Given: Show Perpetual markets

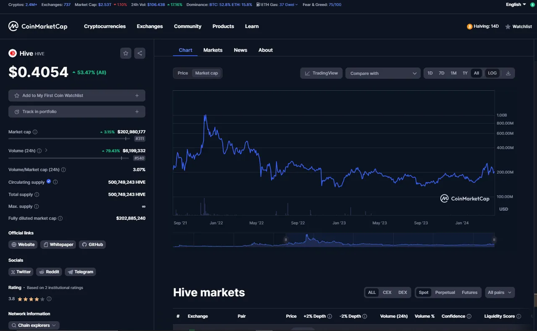Looking at the screenshot, I should 445,292.
